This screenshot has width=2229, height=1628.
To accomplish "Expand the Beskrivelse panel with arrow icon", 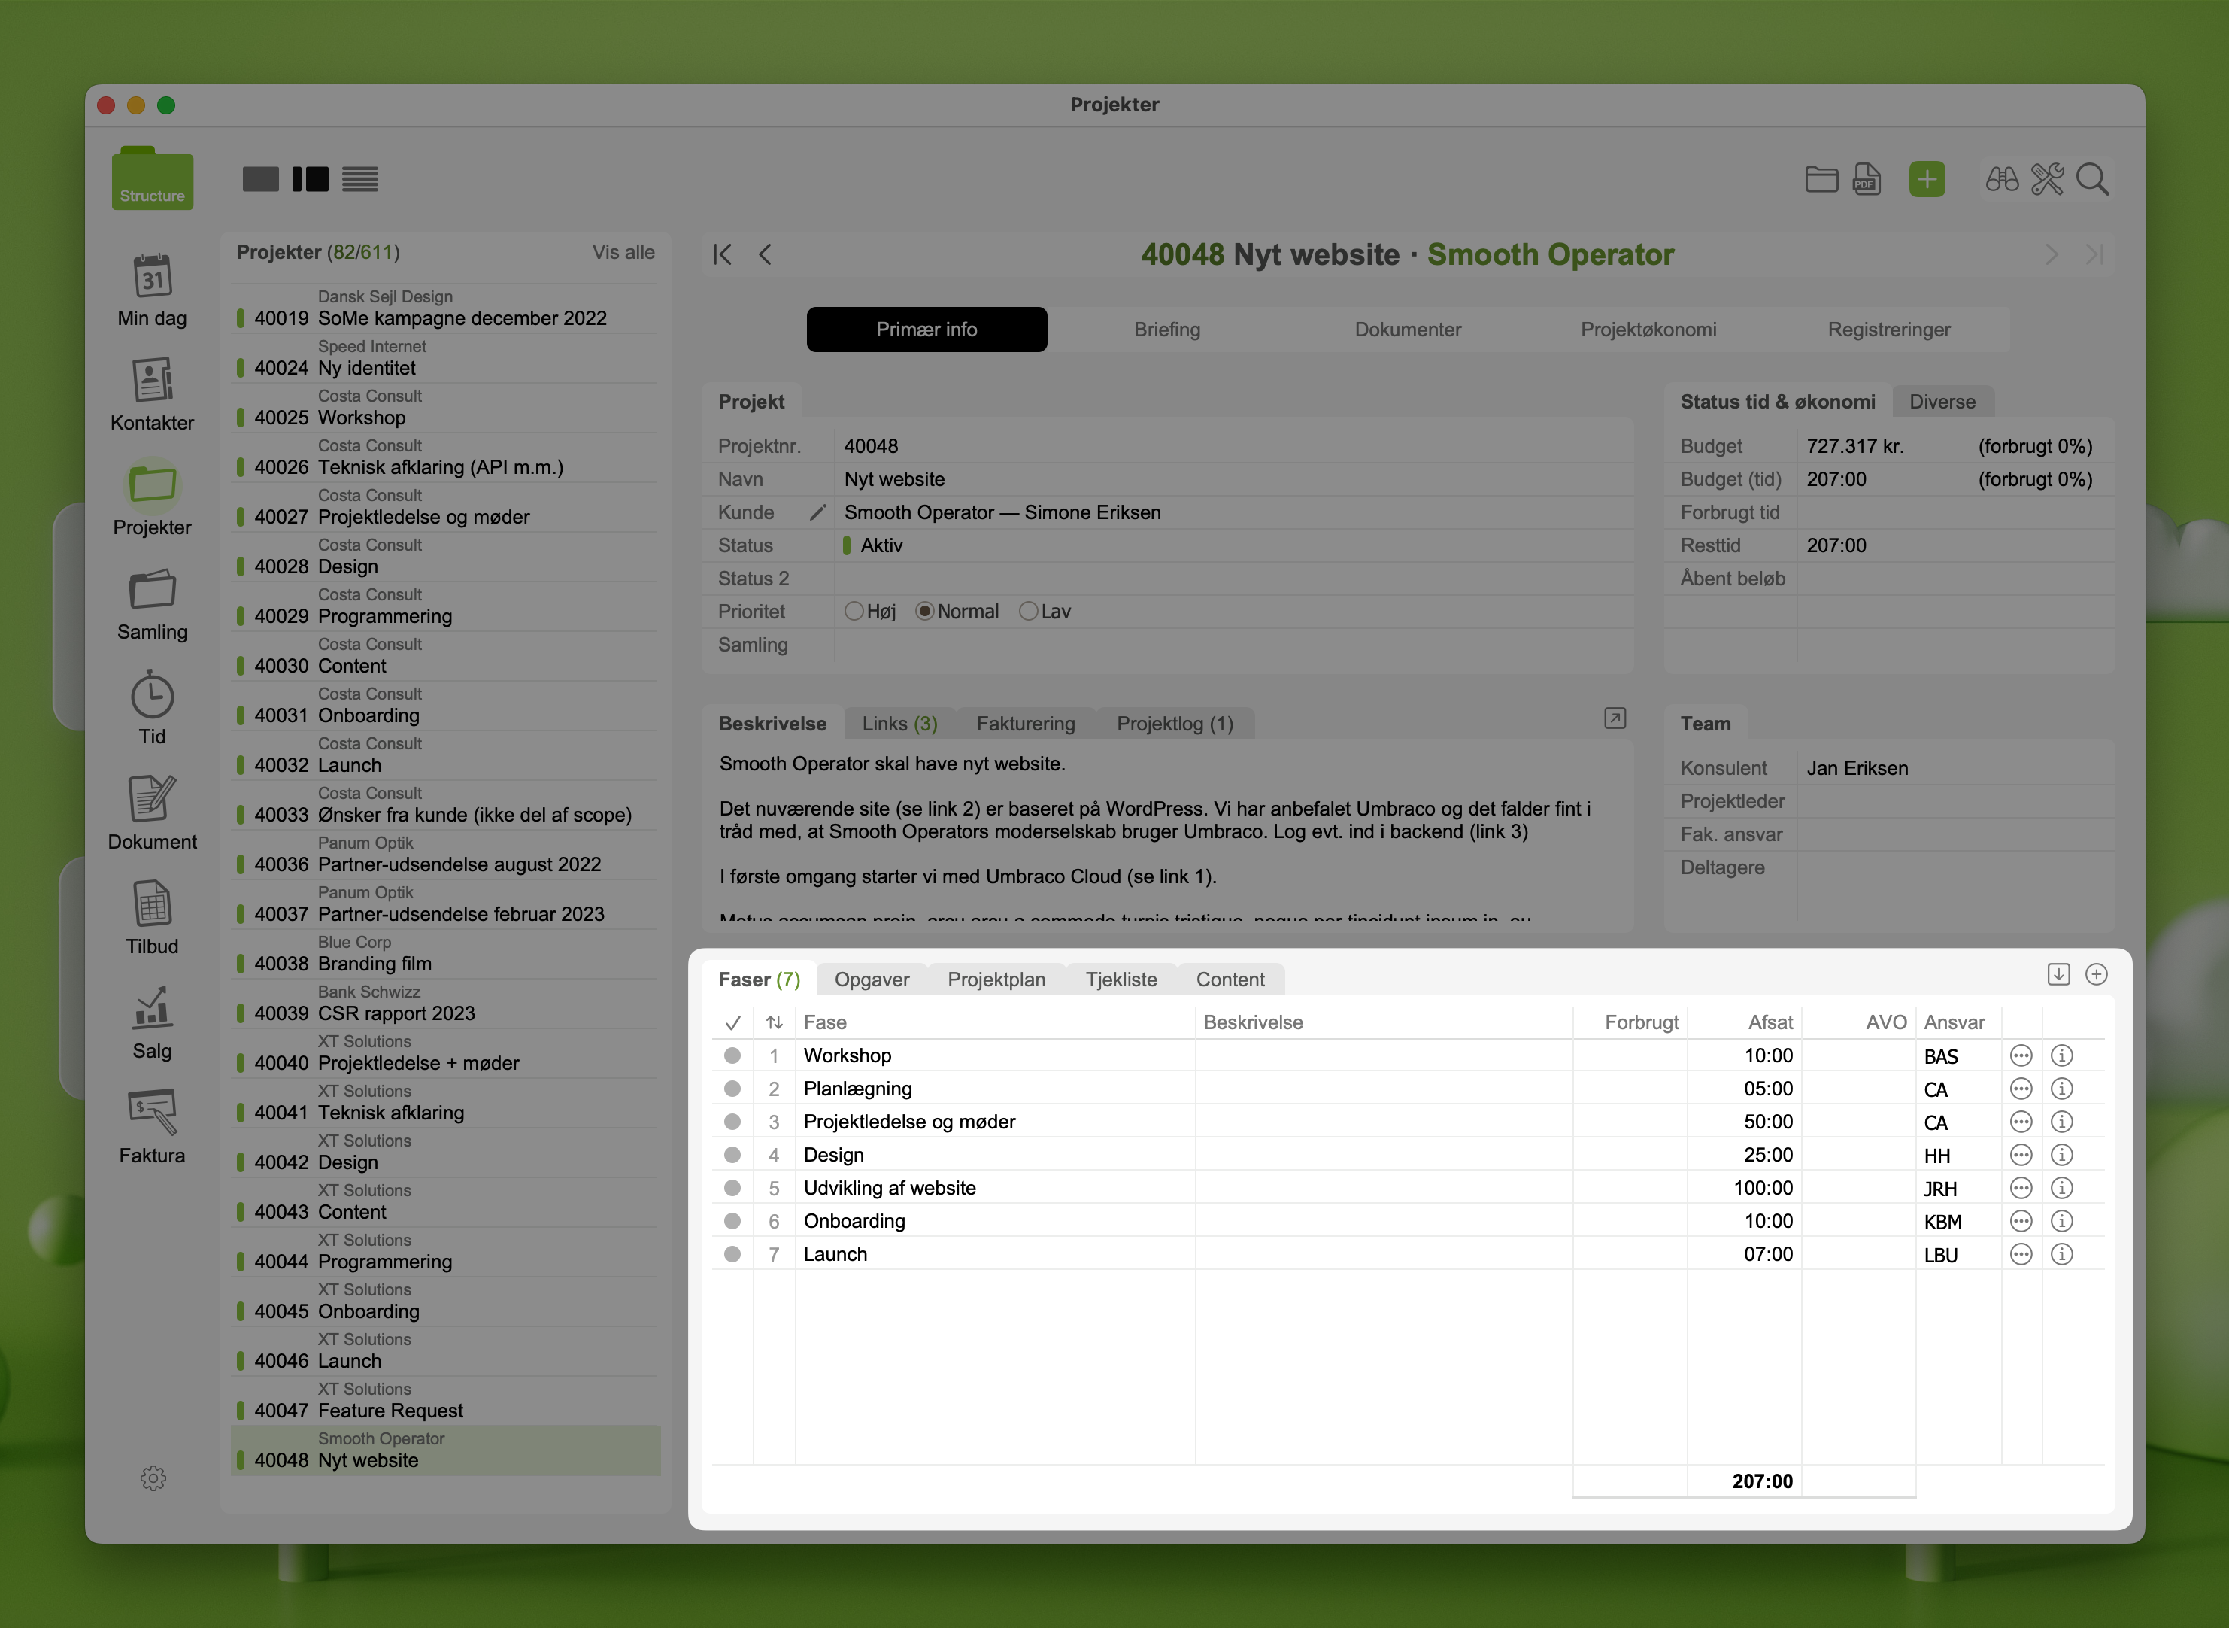I will point(1615,718).
